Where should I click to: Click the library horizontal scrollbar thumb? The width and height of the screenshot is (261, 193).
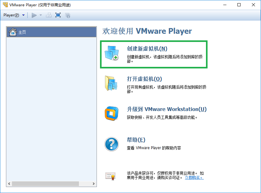pyautogui.click(x=45, y=184)
